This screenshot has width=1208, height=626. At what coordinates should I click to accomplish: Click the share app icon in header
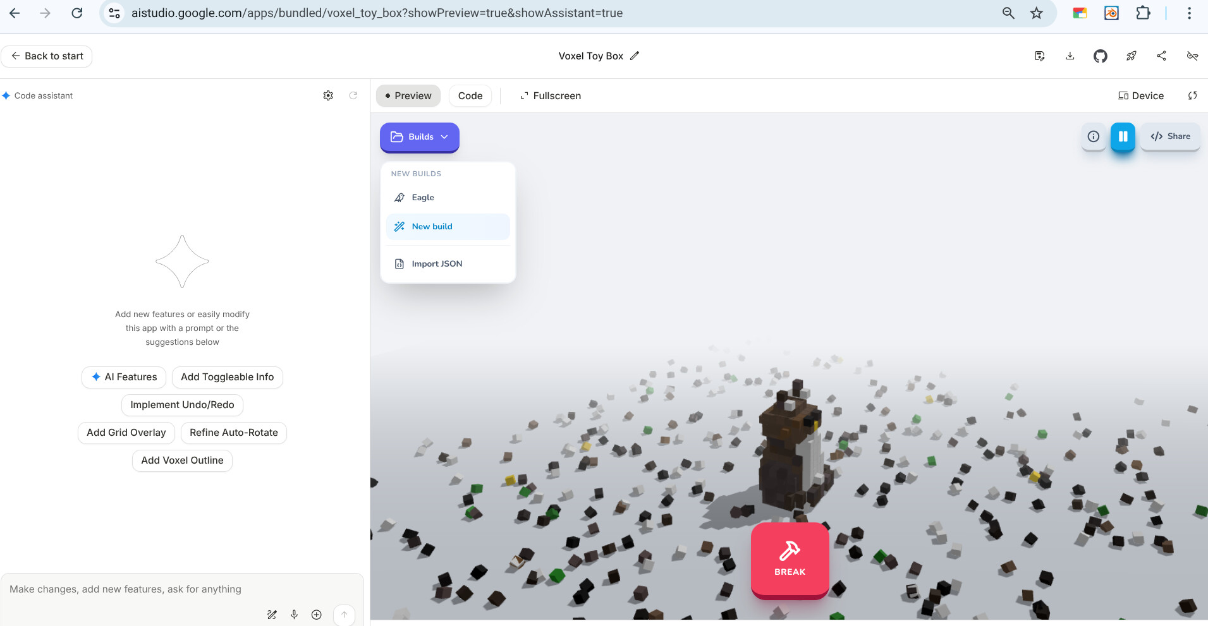point(1161,56)
